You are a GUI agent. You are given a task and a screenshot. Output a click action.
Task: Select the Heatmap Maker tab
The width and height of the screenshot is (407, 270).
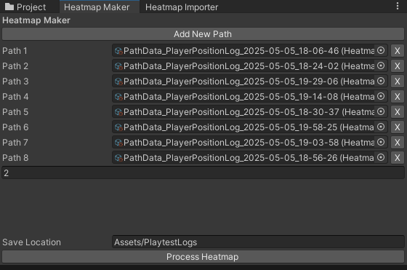point(97,7)
